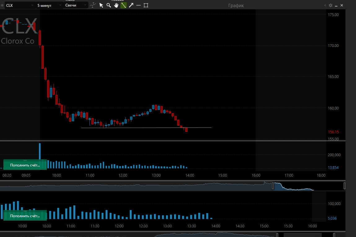Click the 18:00 time axis label
This screenshot has height=237, width=356.
[321, 175]
